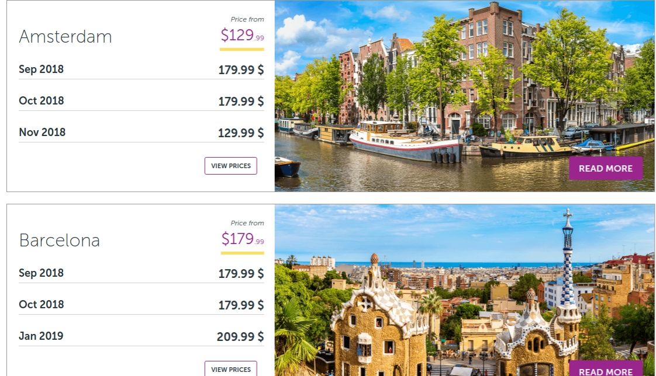Click the white houseboat in Amsterdam photo
Image resolution: width=656 pixels, height=376 pixels.
coord(406,141)
